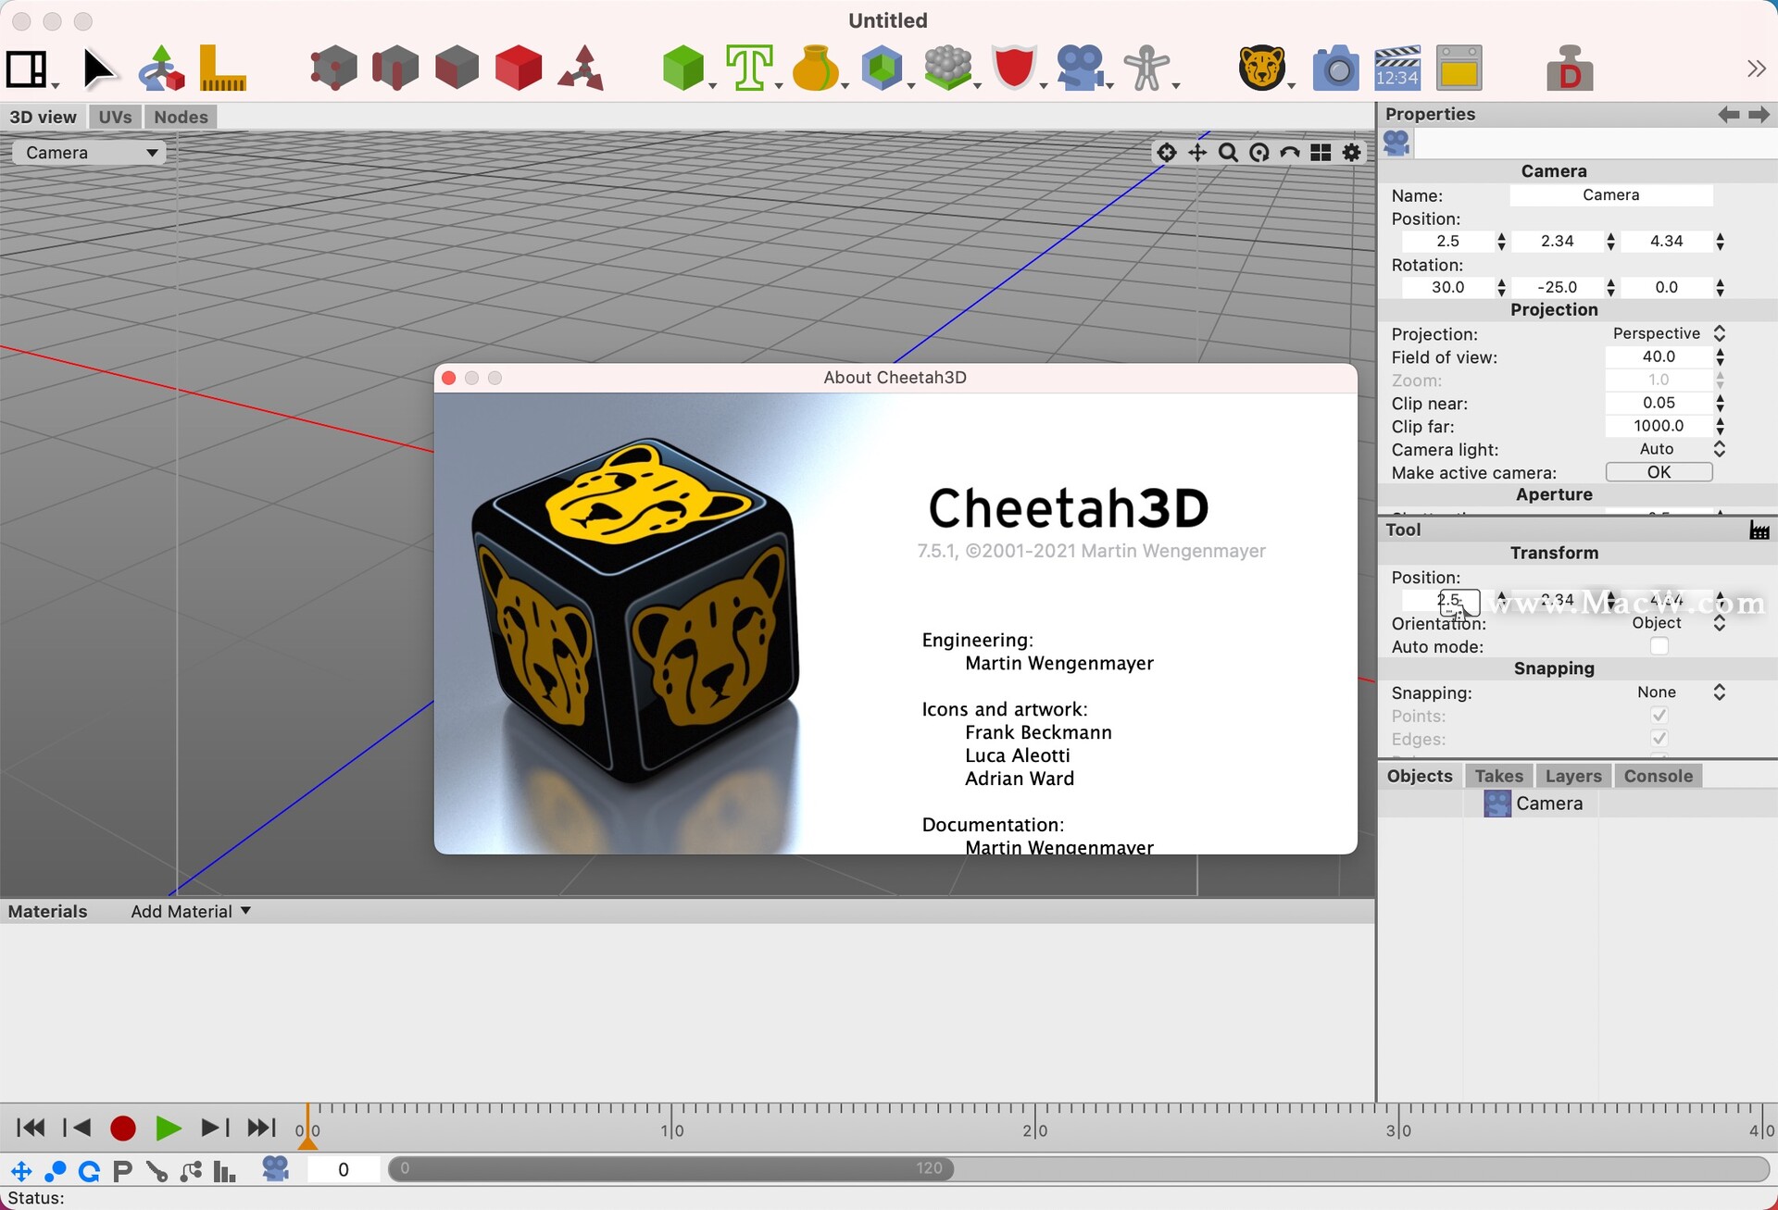Open the Orientation Object dropdown

pos(1667,623)
